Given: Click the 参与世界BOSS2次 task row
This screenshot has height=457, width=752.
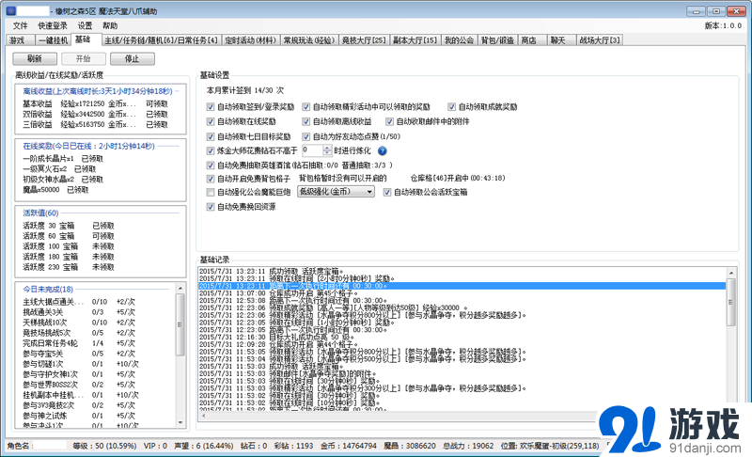Looking at the screenshot, I should (79, 385).
